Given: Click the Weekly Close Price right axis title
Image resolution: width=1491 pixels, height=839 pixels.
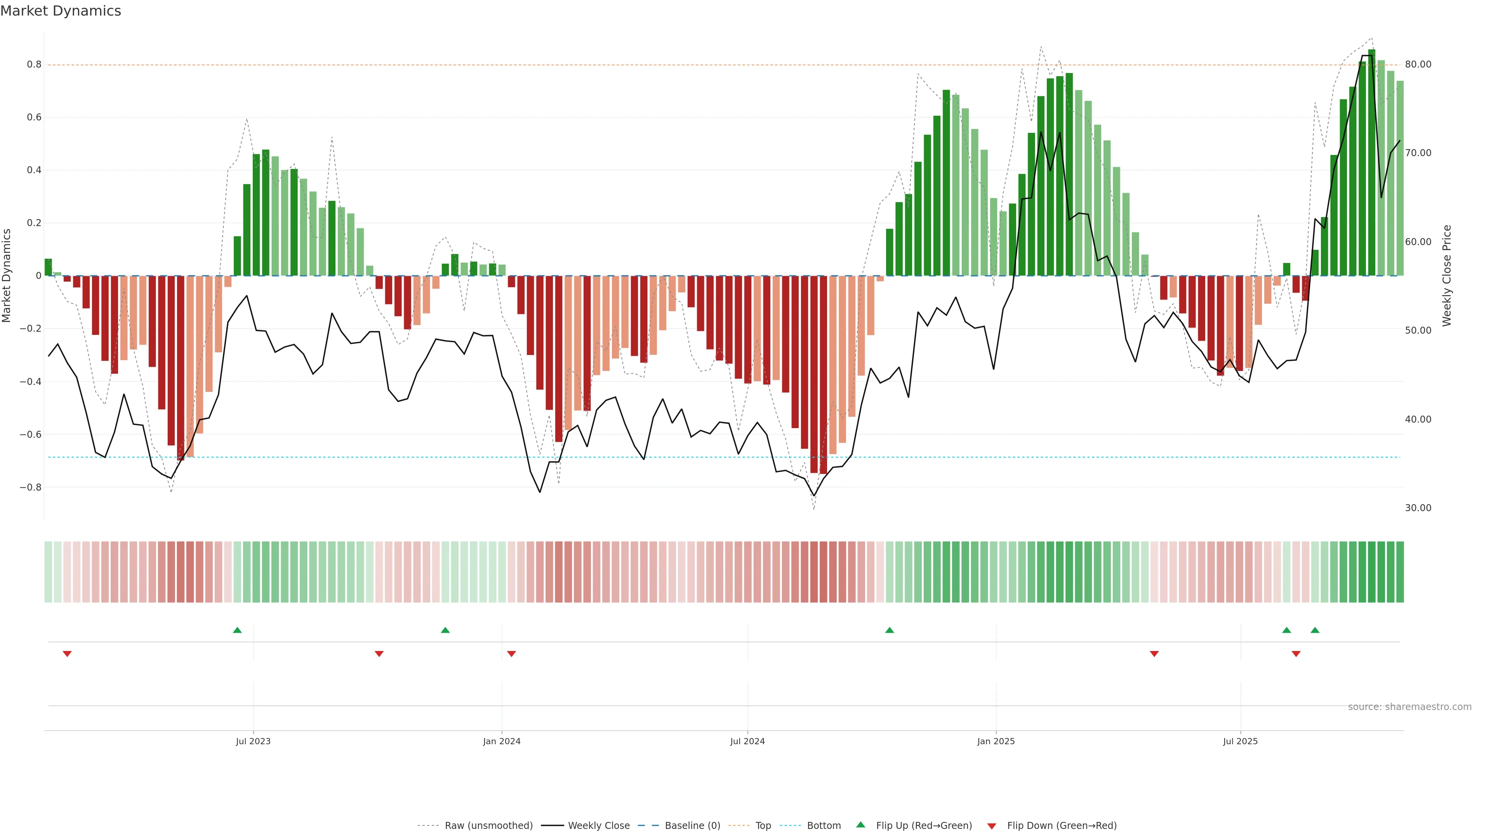Looking at the screenshot, I should (1446, 276).
